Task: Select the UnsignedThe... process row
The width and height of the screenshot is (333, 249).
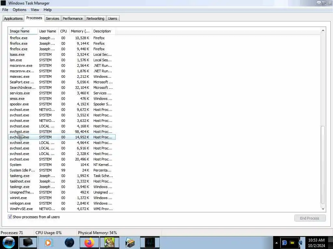Action: click(62, 192)
